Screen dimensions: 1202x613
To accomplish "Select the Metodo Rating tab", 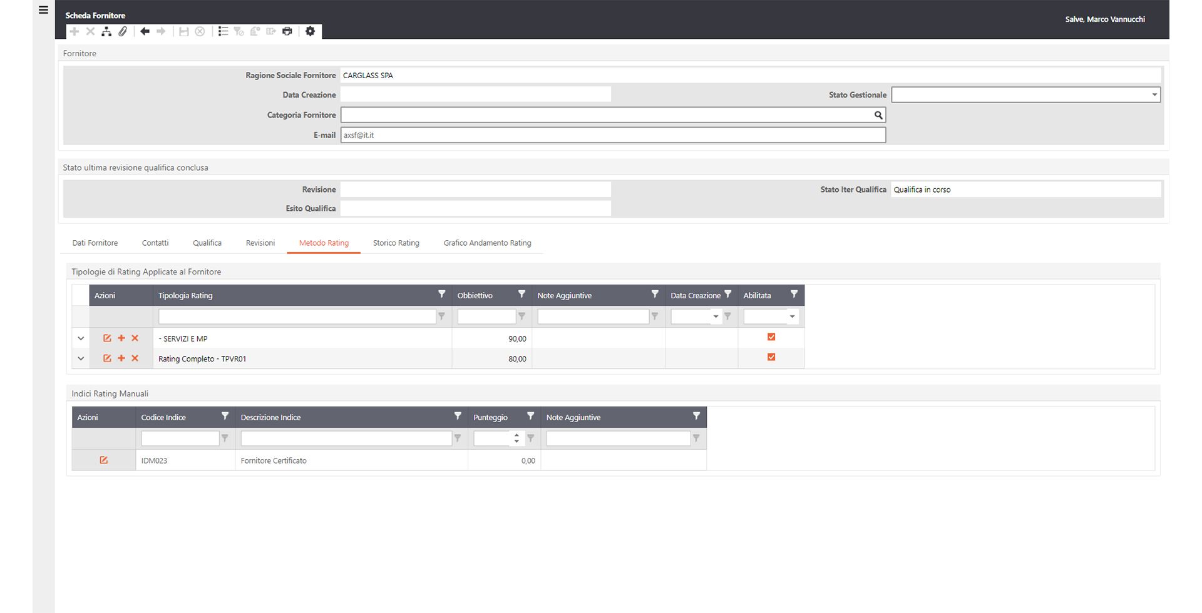I will coord(324,243).
